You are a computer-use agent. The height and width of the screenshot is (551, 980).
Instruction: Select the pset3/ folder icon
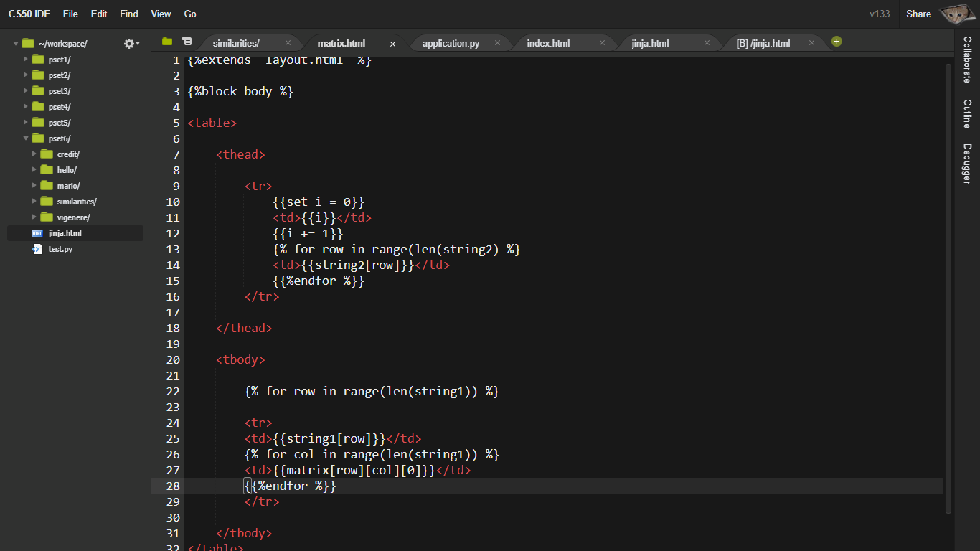click(x=38, y=91)
